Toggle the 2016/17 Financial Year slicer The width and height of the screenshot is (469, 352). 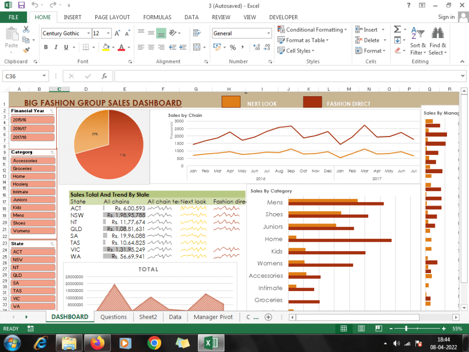(32, 128)
